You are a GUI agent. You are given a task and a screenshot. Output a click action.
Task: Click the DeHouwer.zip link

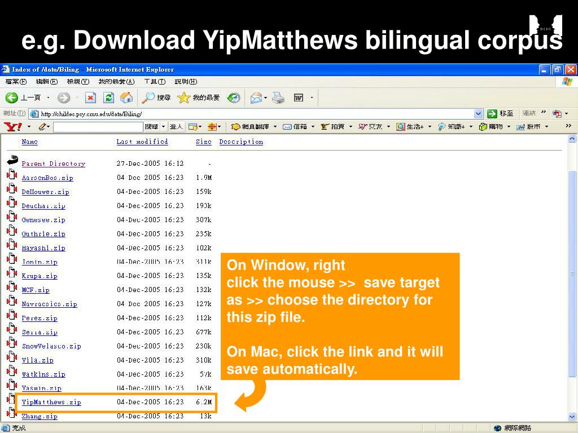pyautogui.click(x=45, y=192)
